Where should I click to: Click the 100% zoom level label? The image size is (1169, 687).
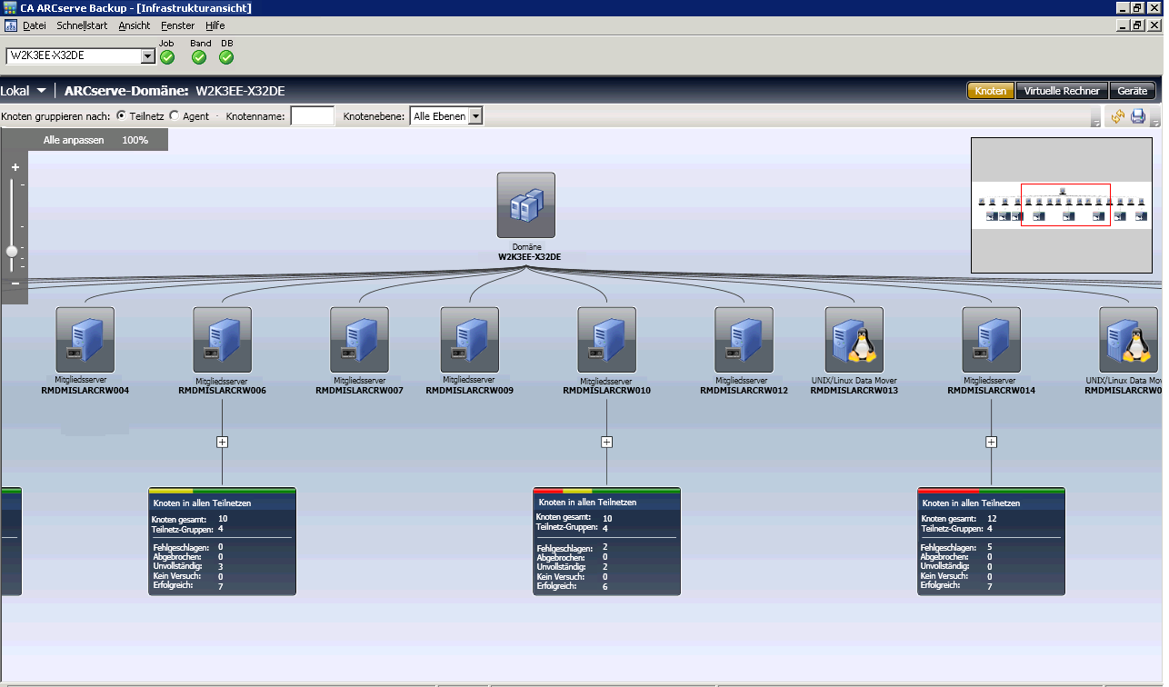pos(135,140)
